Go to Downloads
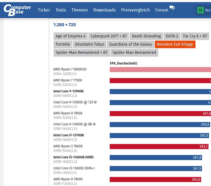211x186 pixels. click(104, 10)
